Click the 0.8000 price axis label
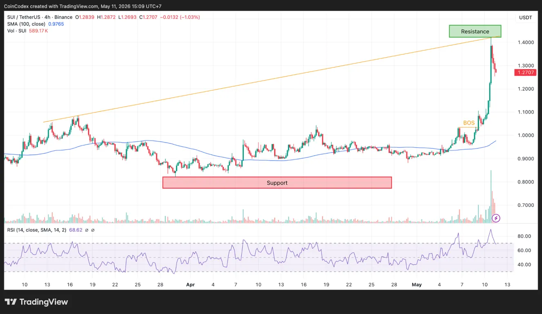 pyautogui.click(x=525, y=182)
